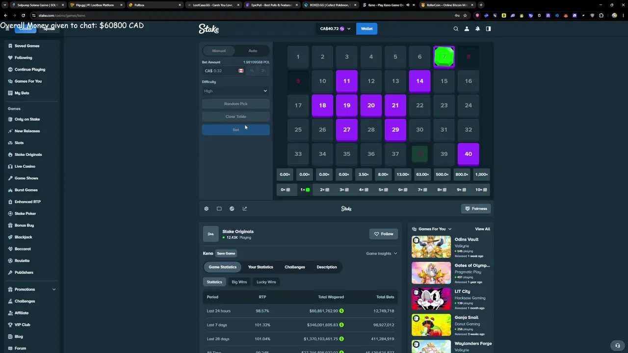The image size is (628, 353).
Task: Click Save Game next to Keno
Action: click(x=226, y=253)
